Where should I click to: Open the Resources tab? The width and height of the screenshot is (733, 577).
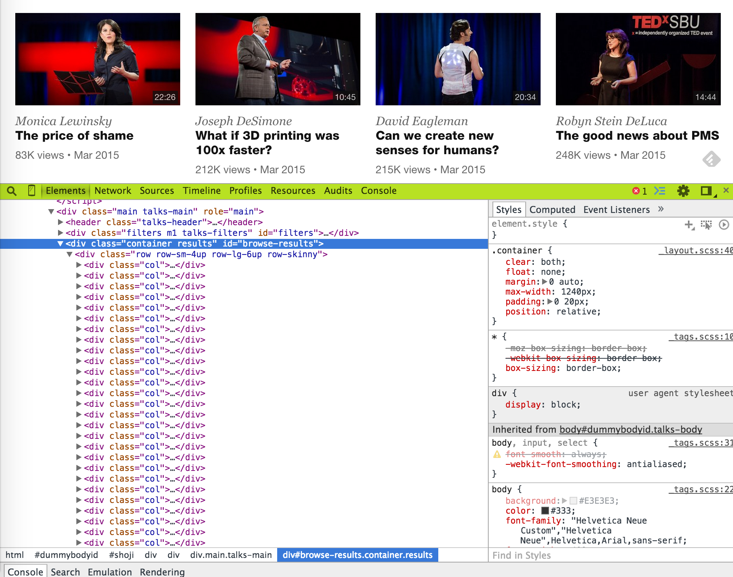pos(293,191)
